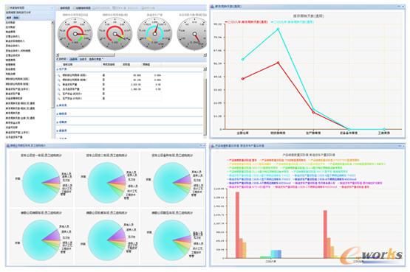Click the cyan-arc gauge dial
Image resolution: width=410 pixels, height=272 pixels.
pyautogui.click(x=155, y=34)
